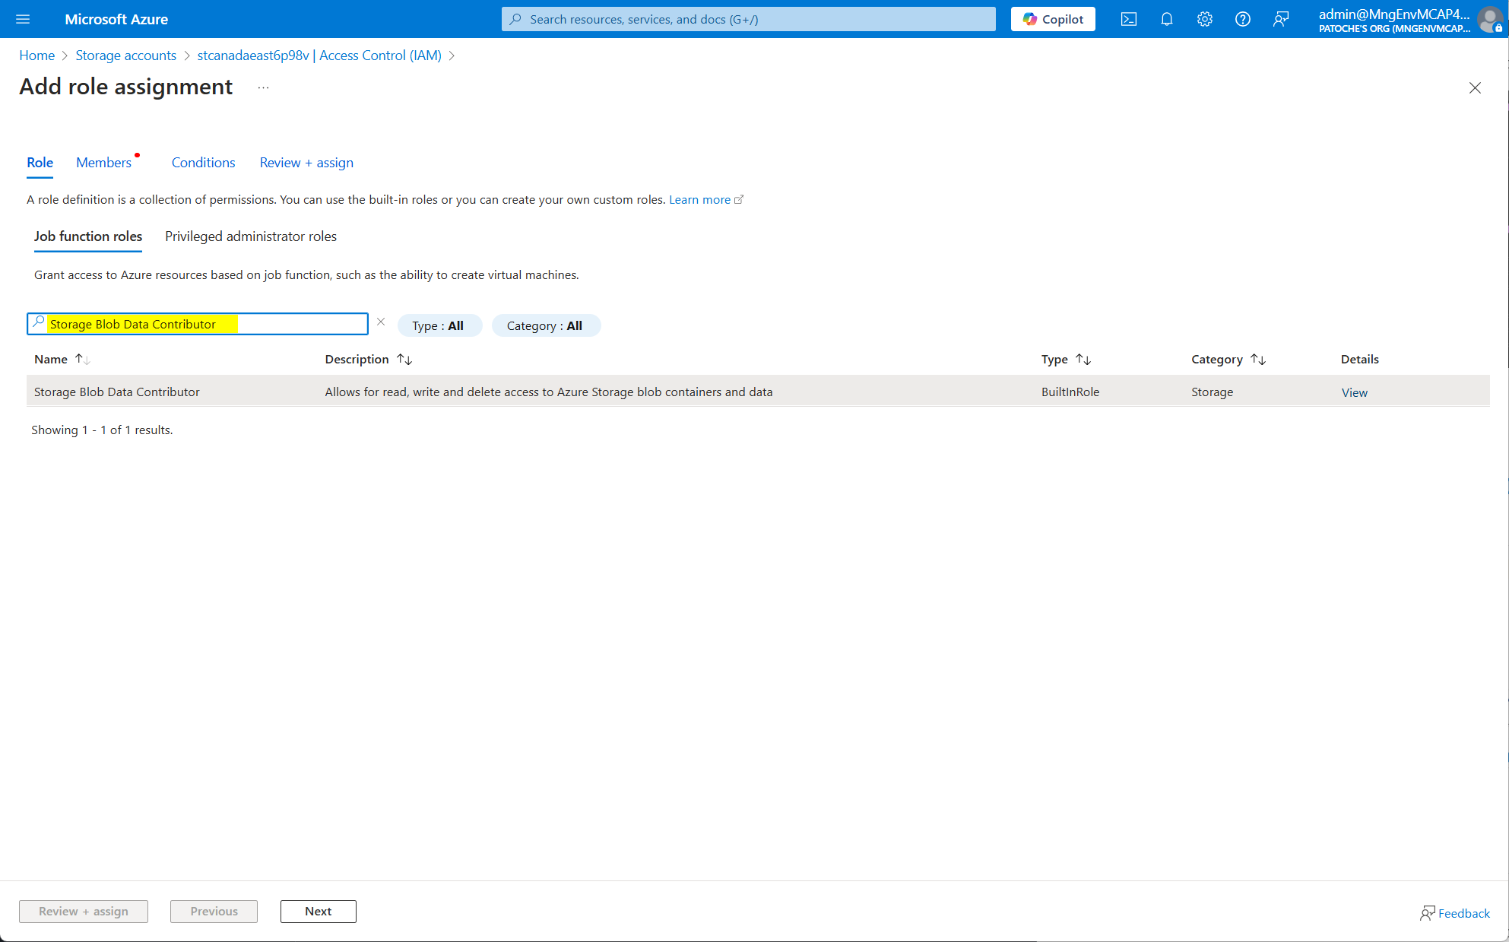Viewport: 1509px width, 942px height.
Task: Click the Next button
Action: (x=318, y=911)
